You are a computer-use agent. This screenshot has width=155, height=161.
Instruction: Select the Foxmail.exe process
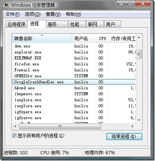(x=74, y=70)
